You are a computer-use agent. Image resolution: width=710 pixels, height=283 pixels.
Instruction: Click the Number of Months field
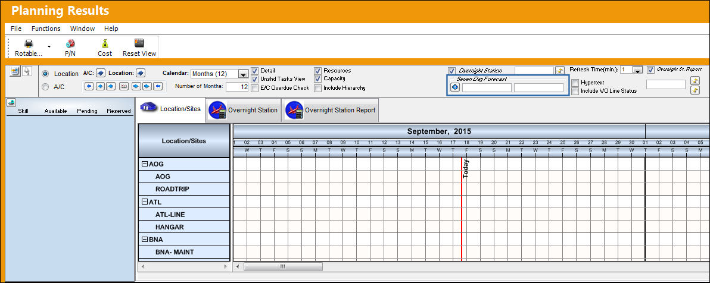pyautogui.click(x=237, y=87)
